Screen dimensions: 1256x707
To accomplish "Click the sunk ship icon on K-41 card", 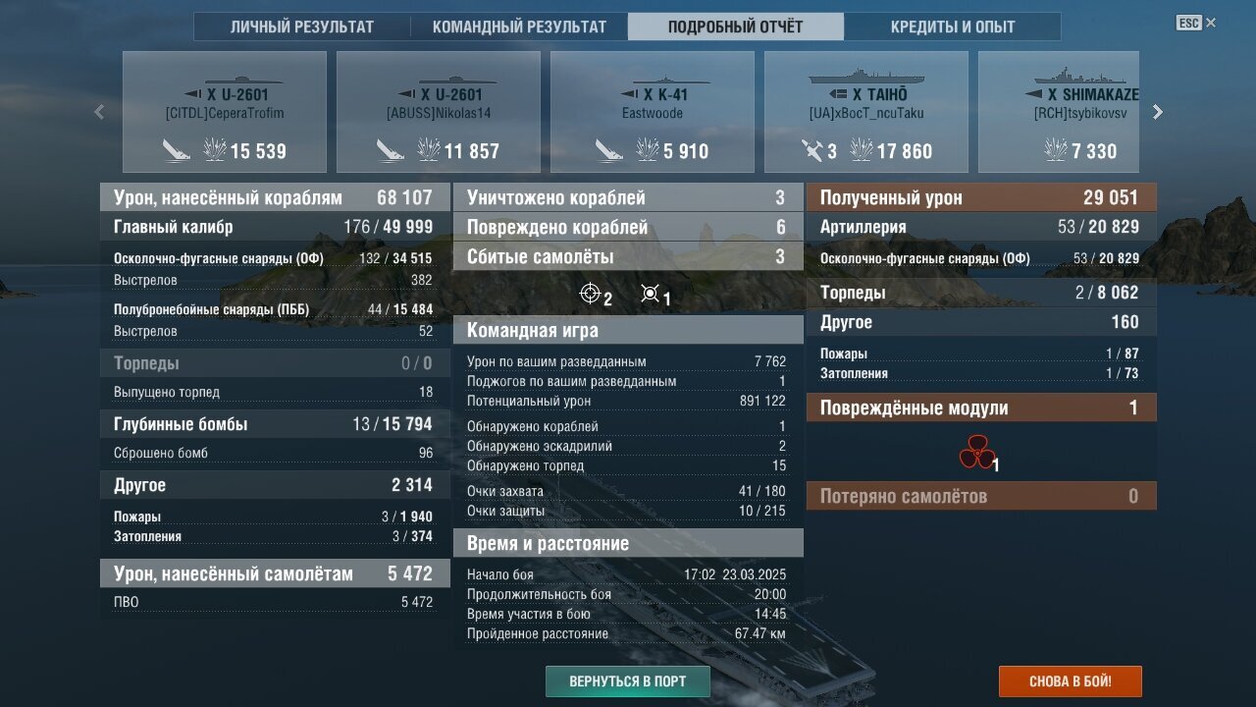I will [609, 150].
